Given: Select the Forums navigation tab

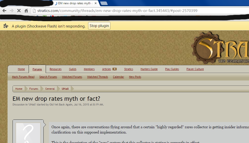Looking at the screenshot, I should tap(37, 69).
